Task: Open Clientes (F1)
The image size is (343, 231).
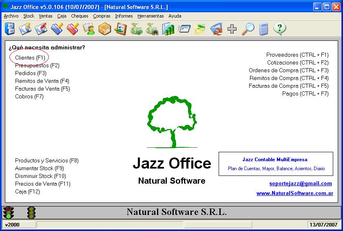Action: [30, 58]
